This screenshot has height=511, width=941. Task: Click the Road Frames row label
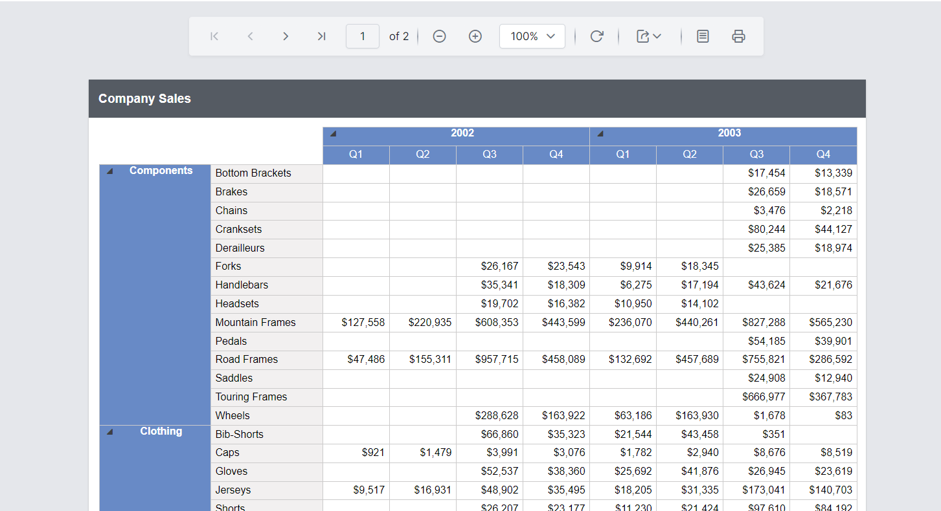247,360
